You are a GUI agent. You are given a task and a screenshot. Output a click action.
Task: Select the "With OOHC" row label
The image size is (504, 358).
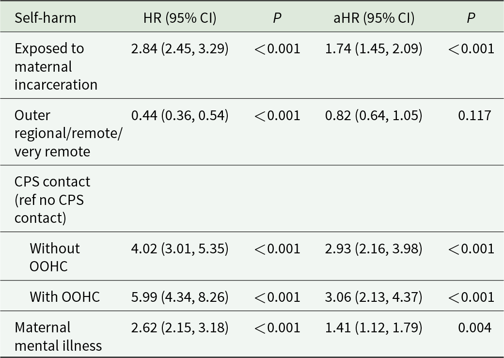pos(64,296)
